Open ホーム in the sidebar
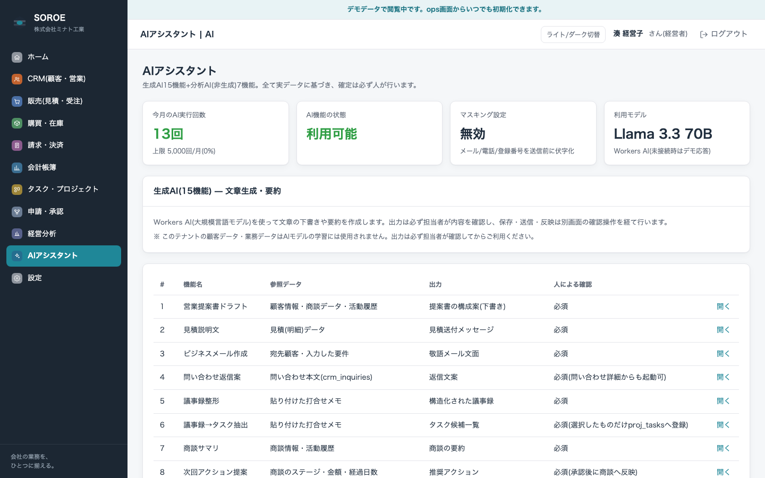765x478 pixels. pos(64,57)
